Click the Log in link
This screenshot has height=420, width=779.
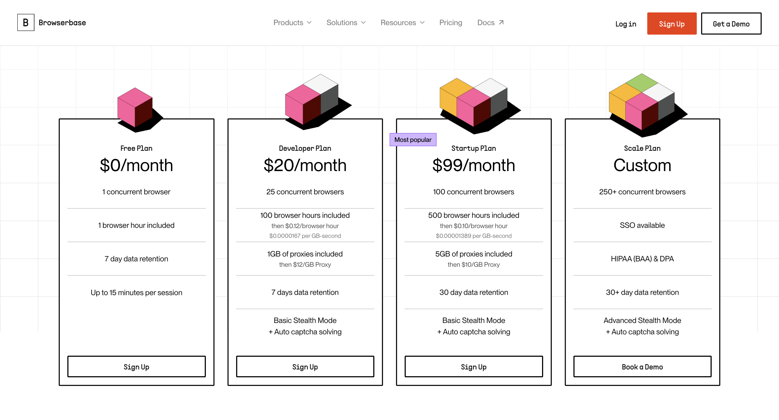pyautogui.click(x=625, y=24)
